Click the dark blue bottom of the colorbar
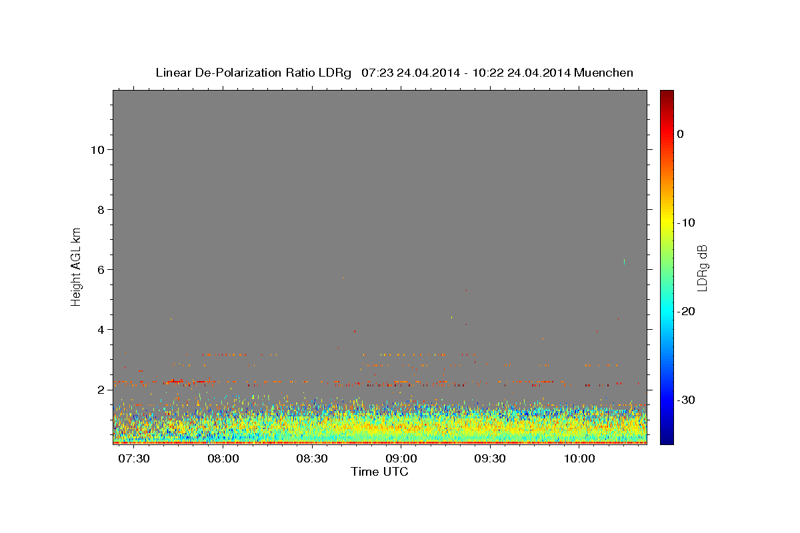The height and width of the screenshot is (533, 800). [667, 438]
